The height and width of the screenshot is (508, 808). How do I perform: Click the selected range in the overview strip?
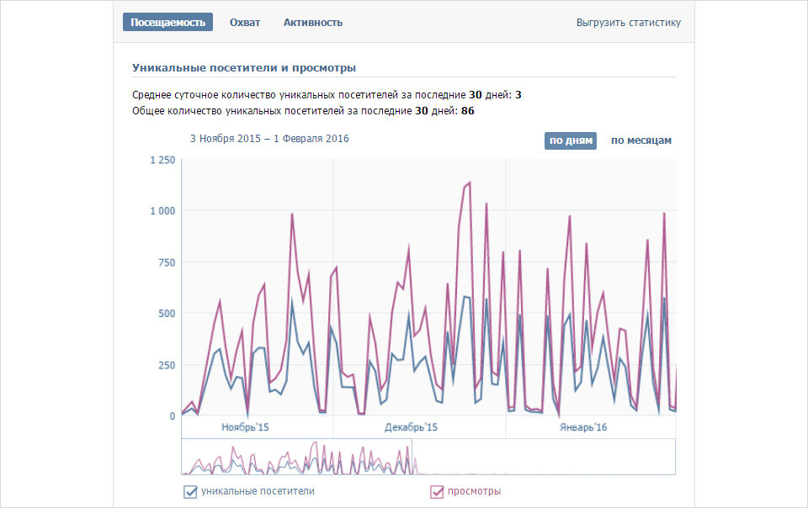coord(296,457)
